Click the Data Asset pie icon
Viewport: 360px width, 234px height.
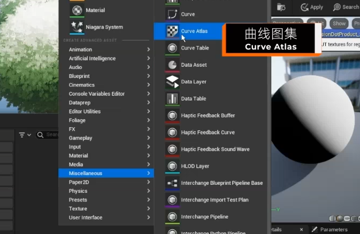pyautogui.click(x=172, y=65)
